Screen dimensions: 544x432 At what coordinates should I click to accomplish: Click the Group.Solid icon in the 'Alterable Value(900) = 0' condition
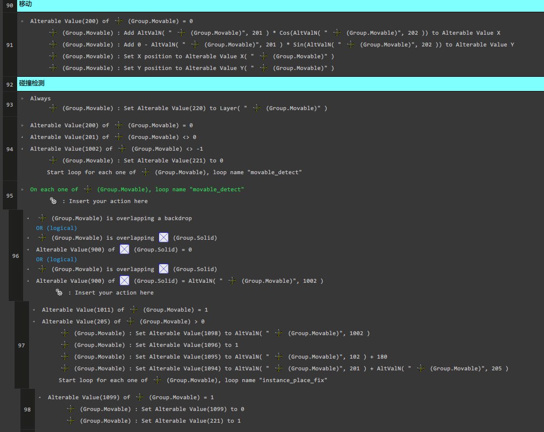click(x=124, y=250)
